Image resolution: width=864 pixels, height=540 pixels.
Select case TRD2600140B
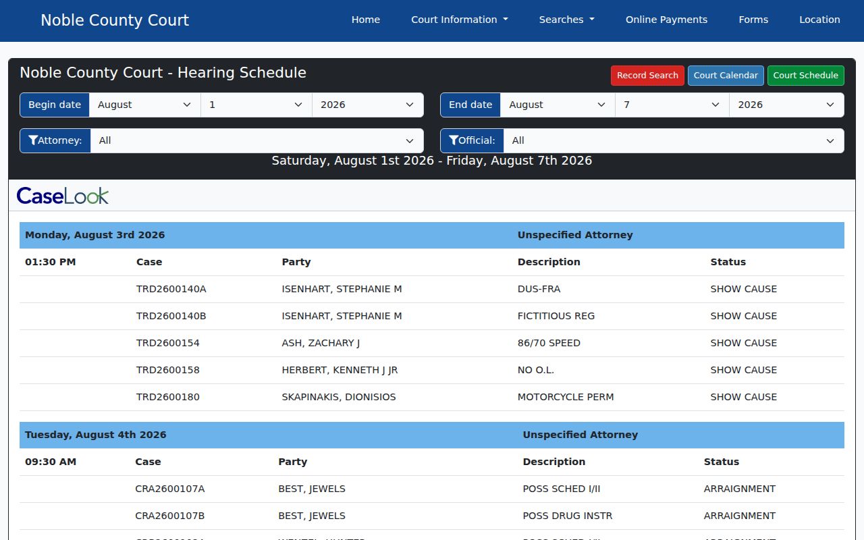point(171,316)
